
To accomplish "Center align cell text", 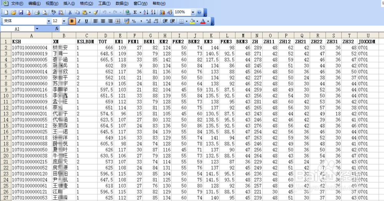I will (103, 21).
